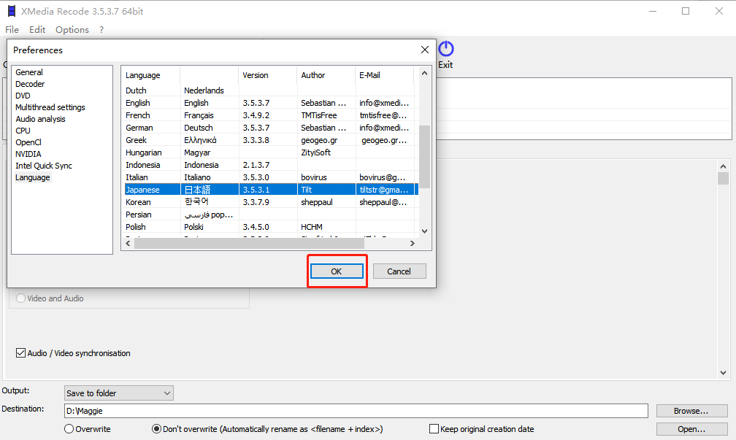The image size is (736, 440).
Task: Select NVIDIA in the preferences list
Action: click(x=28, y=154)
